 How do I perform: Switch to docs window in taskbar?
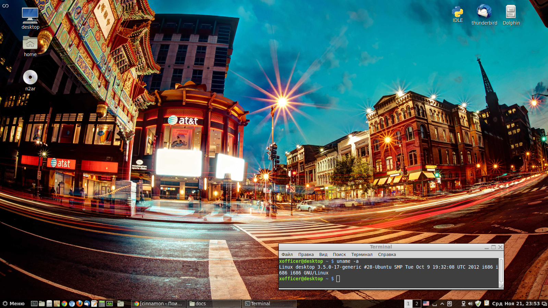[x=214, y=304]
